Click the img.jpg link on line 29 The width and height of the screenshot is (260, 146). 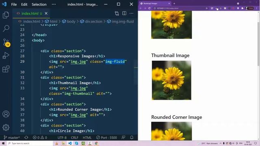pyautogui.click(x=78, y=62)
